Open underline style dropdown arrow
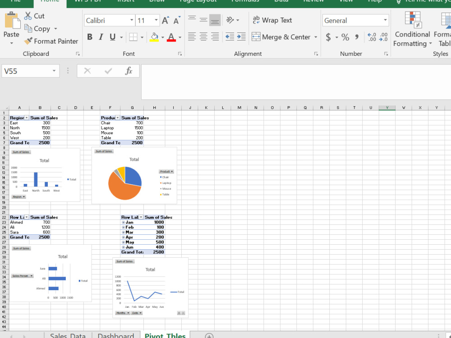The image size is (451, 338). (121, 37)
